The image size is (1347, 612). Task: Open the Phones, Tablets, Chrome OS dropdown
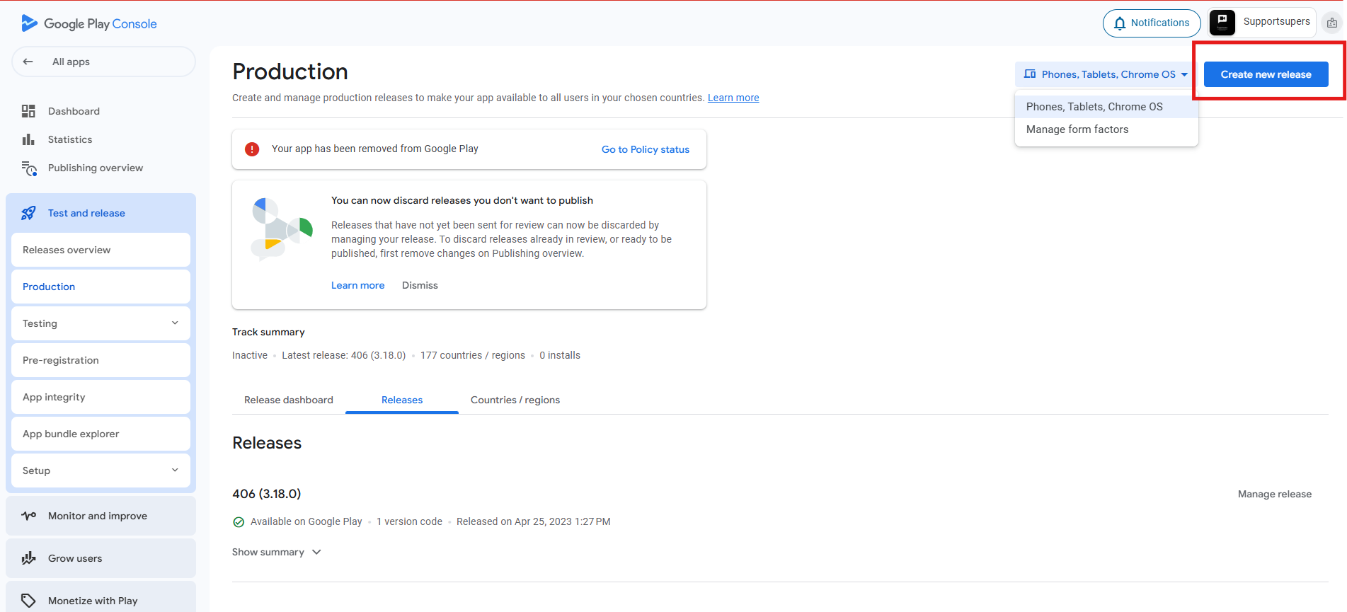(x=1106, y=74)
